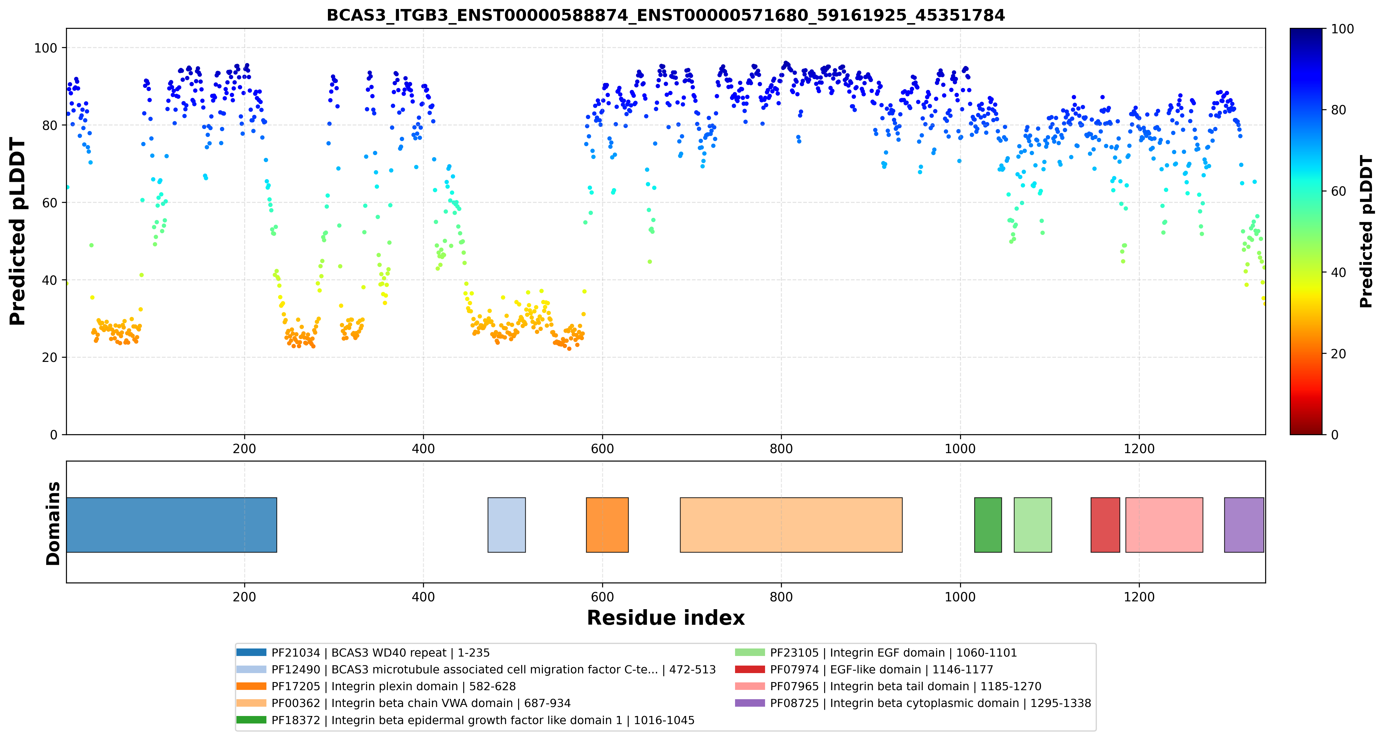Click the Domains axis label
Image resolution: width=1384 pixels, height=740 pixels.
tap(53, 523)
